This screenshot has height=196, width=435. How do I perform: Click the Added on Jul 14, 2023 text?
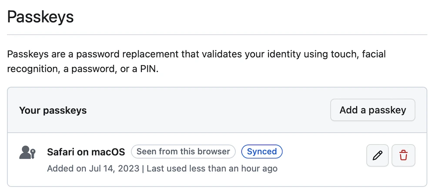[x=93, y=168]
